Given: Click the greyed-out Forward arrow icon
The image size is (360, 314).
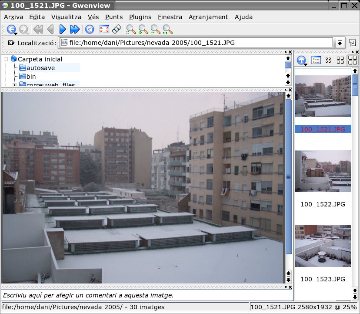Looking at the screenshot, I should [x=23, y=29].
